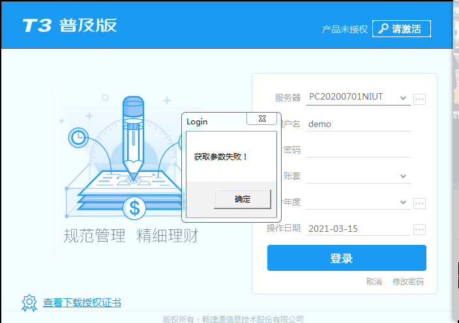Click the 确定 button in Login dialog
This screenshot has height=323, width=459.
tap(243, 199)
